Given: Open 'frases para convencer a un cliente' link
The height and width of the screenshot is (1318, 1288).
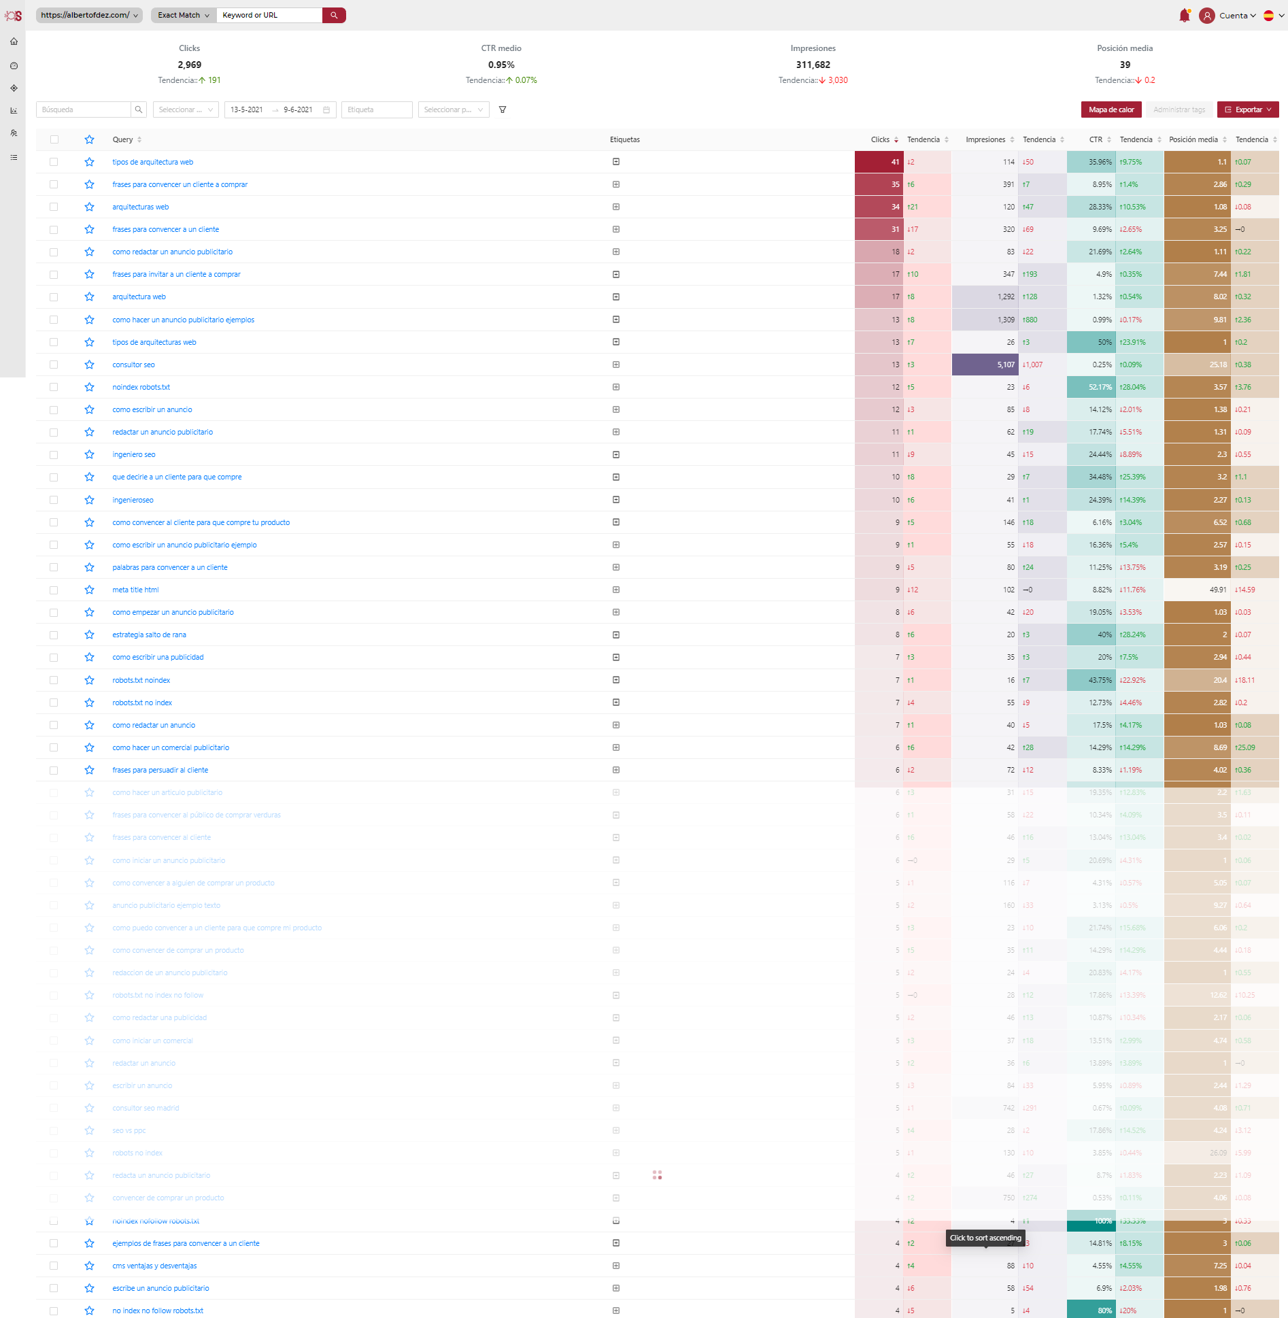Looking at the screenshot, I should tap(165, 229).
